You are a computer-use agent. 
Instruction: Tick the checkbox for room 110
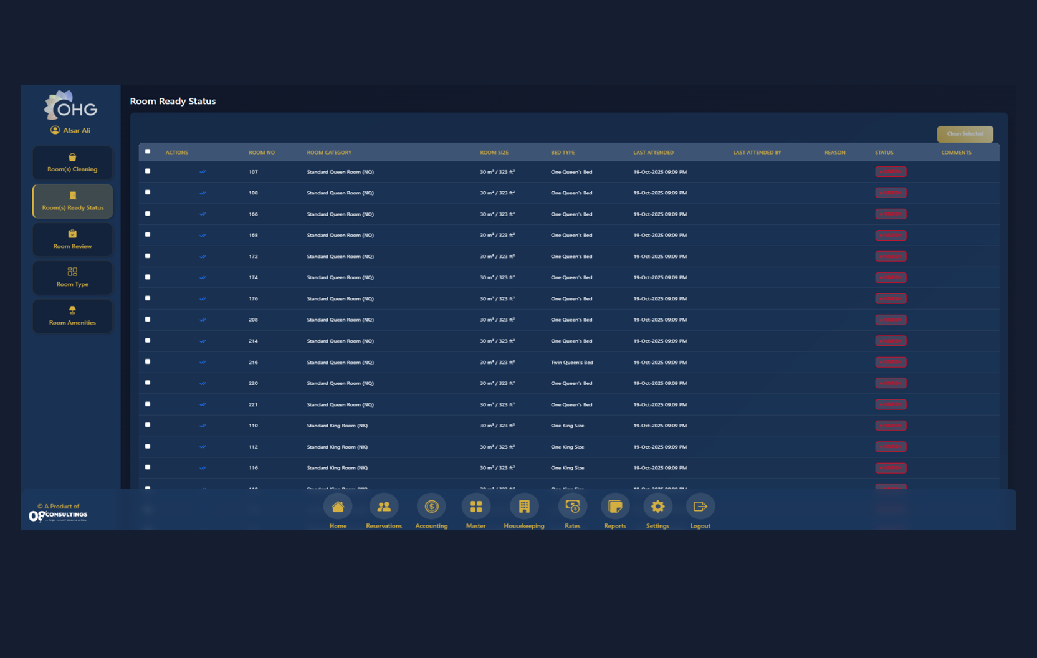(x=148, y=425)
